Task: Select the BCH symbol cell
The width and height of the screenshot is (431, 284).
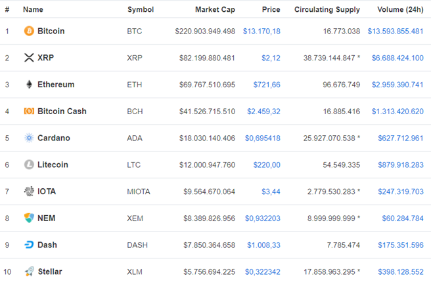Action: pyautogui.click(x=135, y=112)
